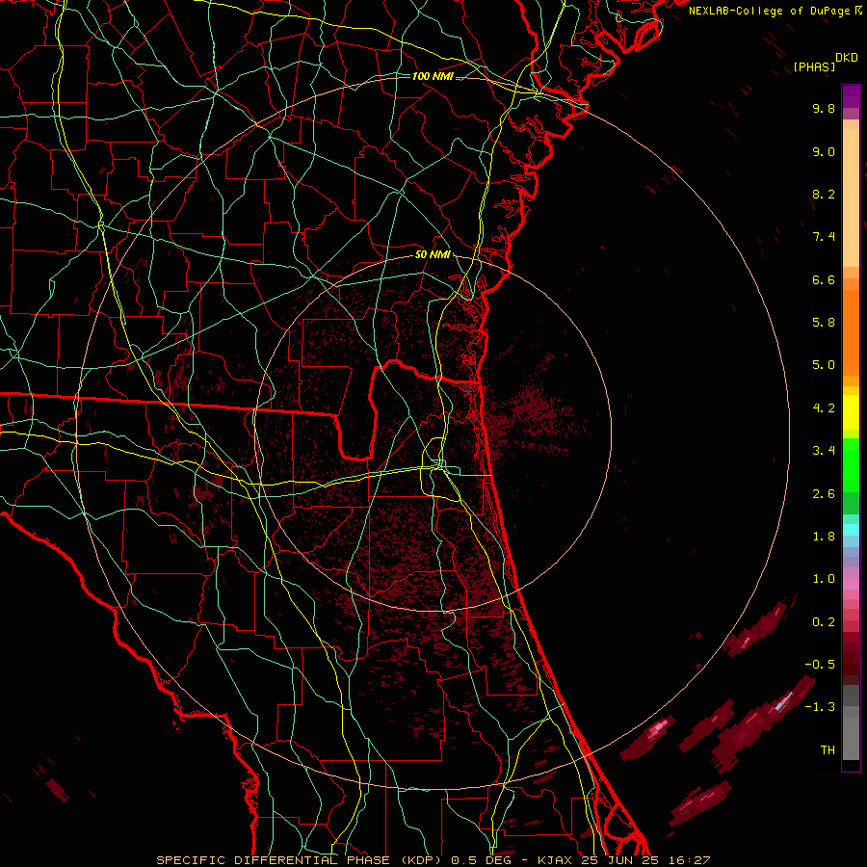
Task: Click the "50 NMI" range ring label
Action: pos(433,255)
